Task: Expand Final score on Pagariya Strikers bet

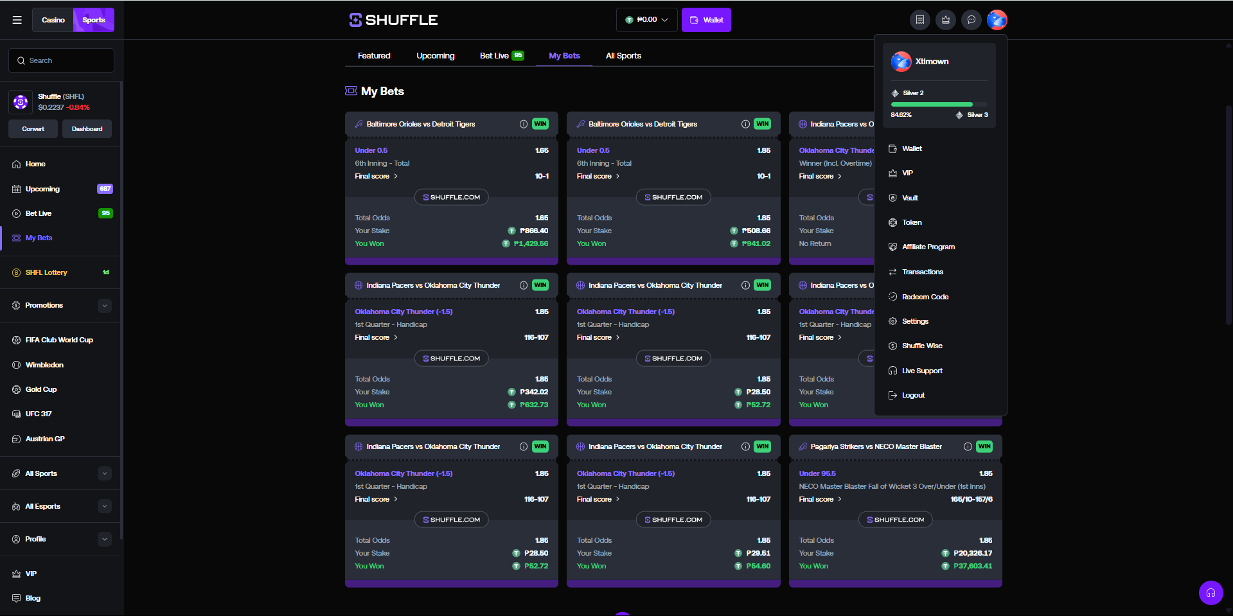Action: click(x=821, y=499)
